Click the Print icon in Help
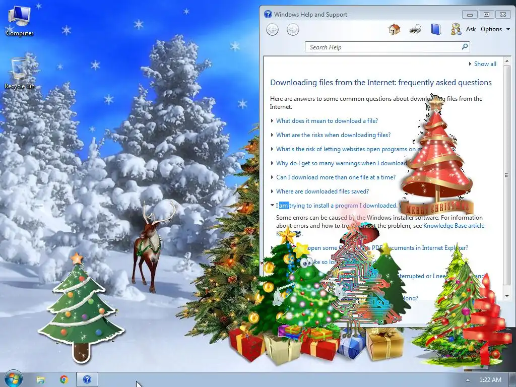 tap(415, 29)
